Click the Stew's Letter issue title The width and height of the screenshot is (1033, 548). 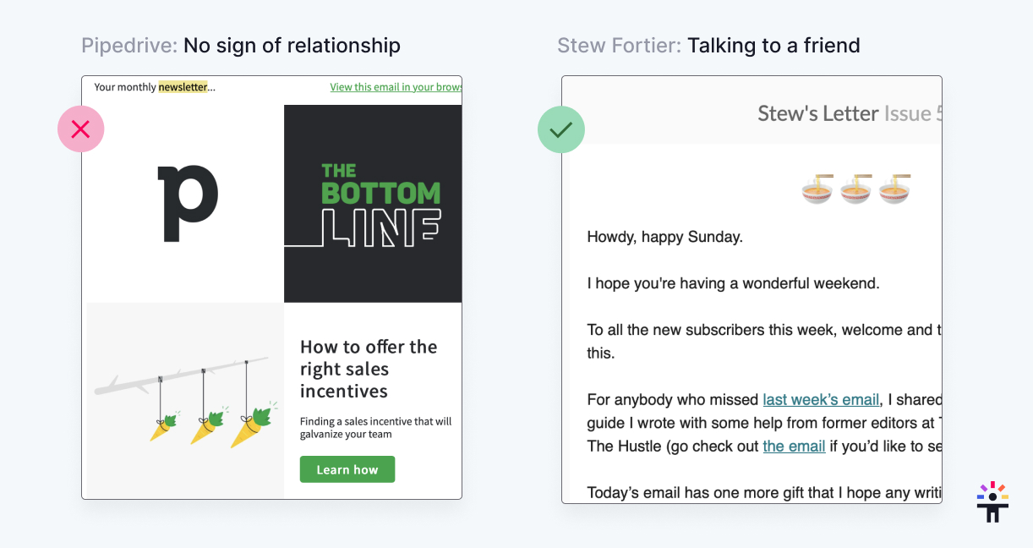(850, 113)
